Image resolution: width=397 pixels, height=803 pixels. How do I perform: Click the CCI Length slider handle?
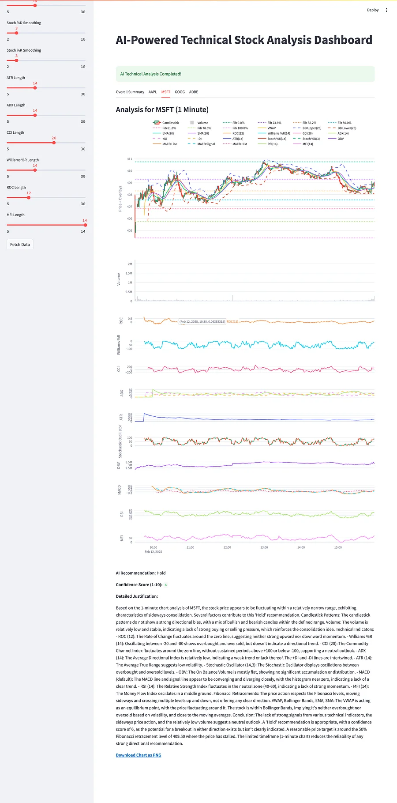pos(54,143)
